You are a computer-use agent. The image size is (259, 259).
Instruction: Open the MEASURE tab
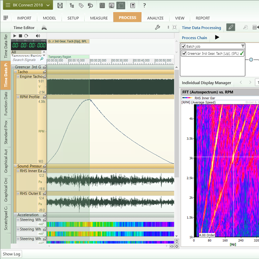99,18
